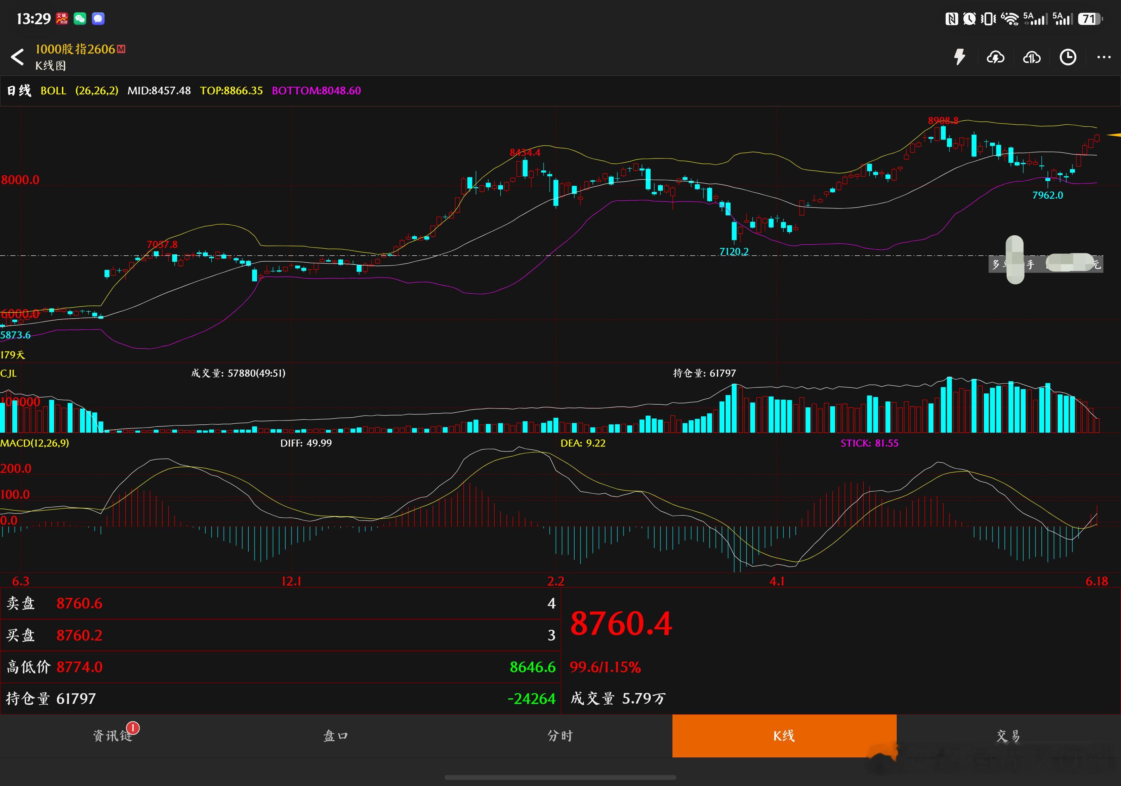Image resolution: width=1121 pixels, height=786 pixels.
Task: Switch the BOLL (26,26,2) indicator
Action: coord(79,91)
